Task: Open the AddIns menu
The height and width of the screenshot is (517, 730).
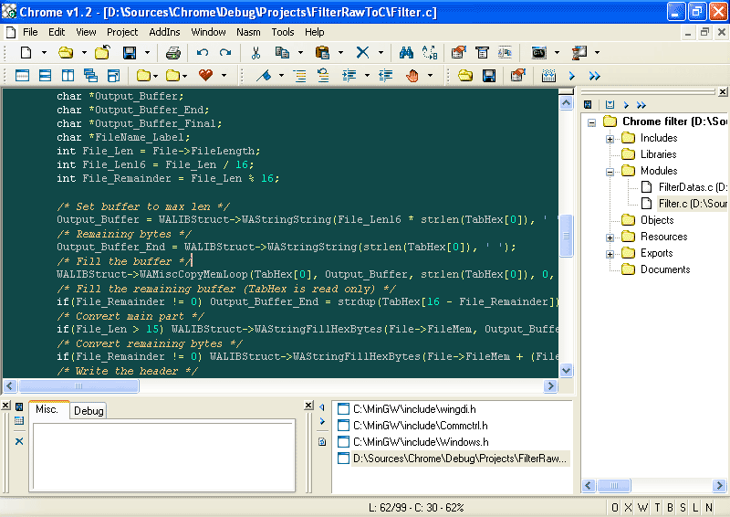Action: click(164, 32)
